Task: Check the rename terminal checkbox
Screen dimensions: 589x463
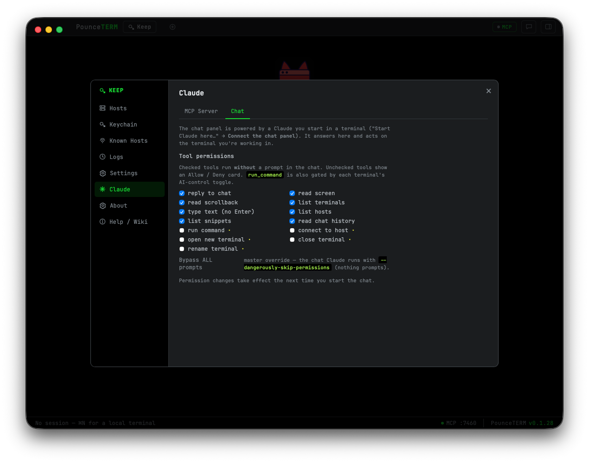Action: click(x=182, y=249)
